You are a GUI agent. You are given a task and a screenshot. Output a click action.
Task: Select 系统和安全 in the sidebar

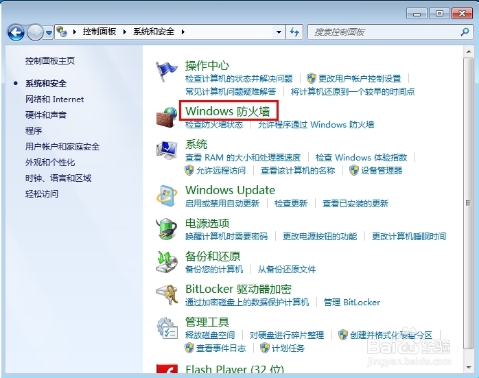[x=46, y=84]
